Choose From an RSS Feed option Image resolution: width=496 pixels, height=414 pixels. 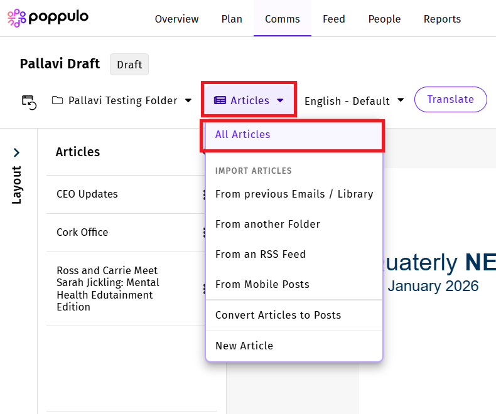coord(260,254)
